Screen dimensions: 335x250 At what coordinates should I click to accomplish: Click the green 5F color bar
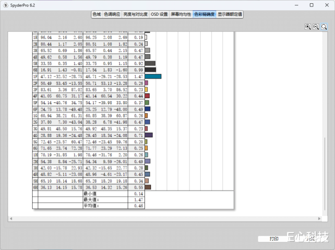(147, 103)
